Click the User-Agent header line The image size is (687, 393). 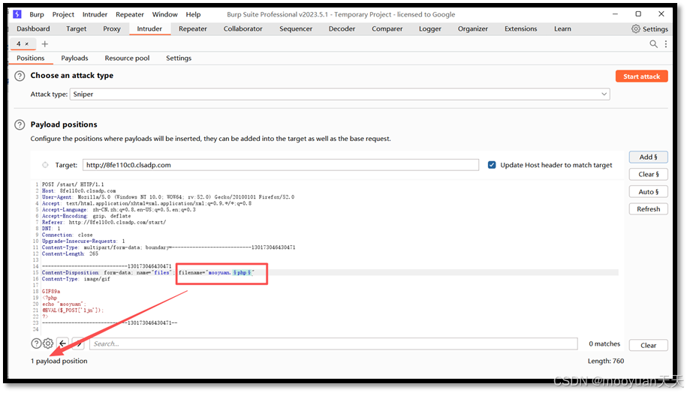coord(168,197)
